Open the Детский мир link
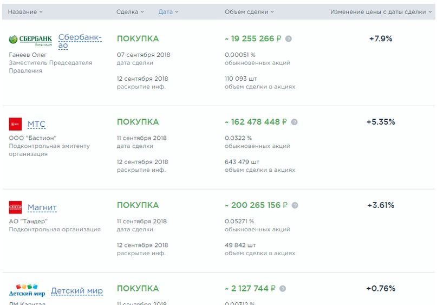The width and height of the screenshot is (437, 305). coord(77,290)
